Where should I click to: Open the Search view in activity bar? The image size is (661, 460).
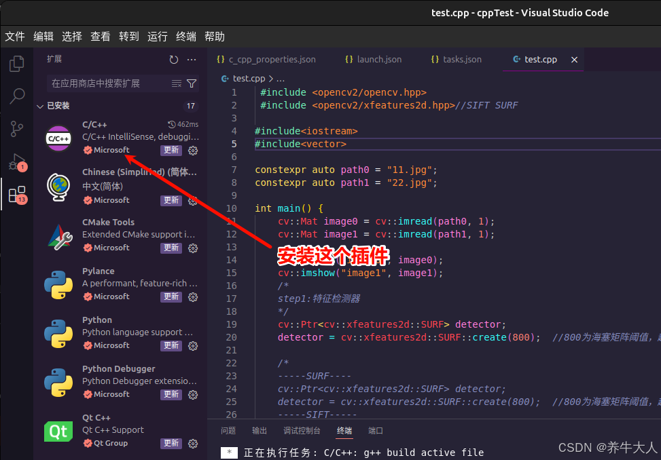[17, 96]
